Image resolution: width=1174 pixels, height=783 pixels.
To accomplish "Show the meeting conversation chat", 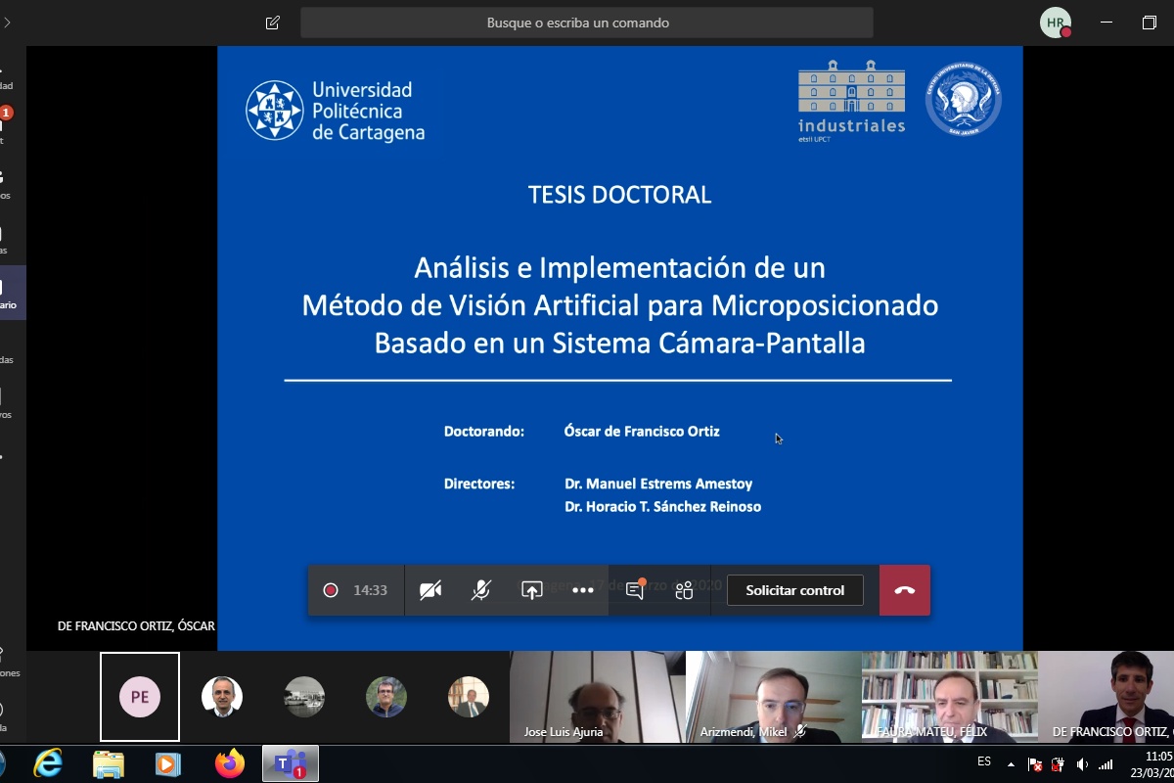I will pyautogui.click(x=635, y=589).
